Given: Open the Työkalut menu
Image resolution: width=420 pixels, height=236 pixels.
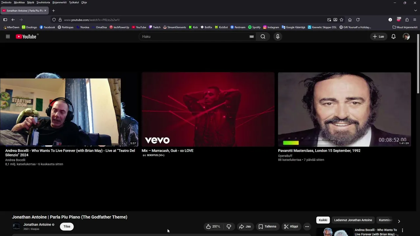Looking at the screenshot, I should point(74,2).
